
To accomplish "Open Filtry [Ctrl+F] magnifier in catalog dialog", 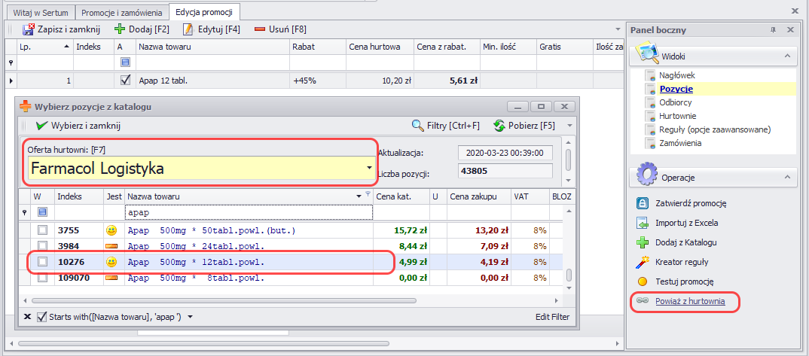I will (417, 126).
